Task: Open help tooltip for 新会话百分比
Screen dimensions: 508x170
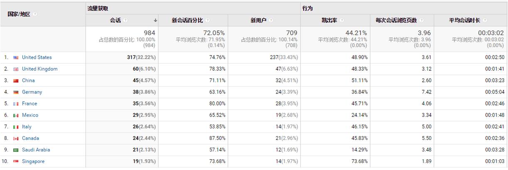Action: [x=207, y=20]
